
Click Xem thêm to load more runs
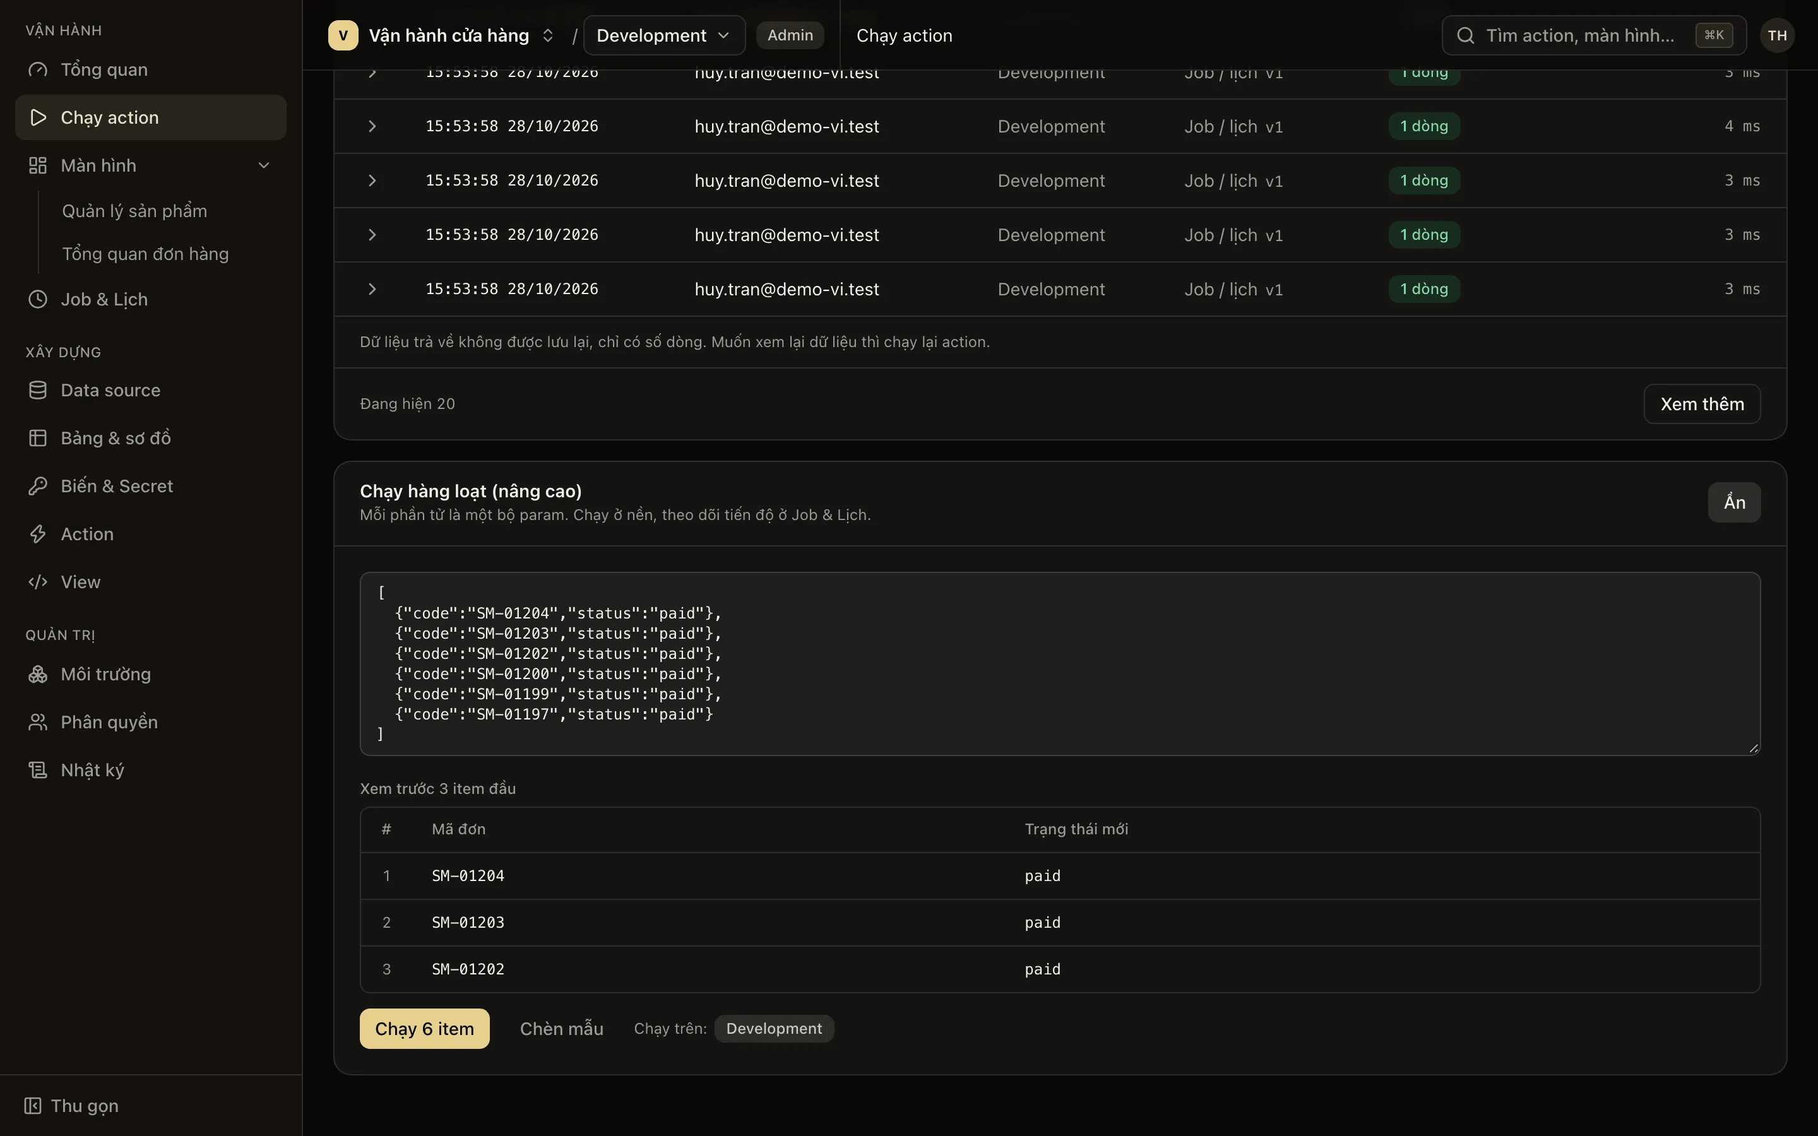pos(1702,404)
